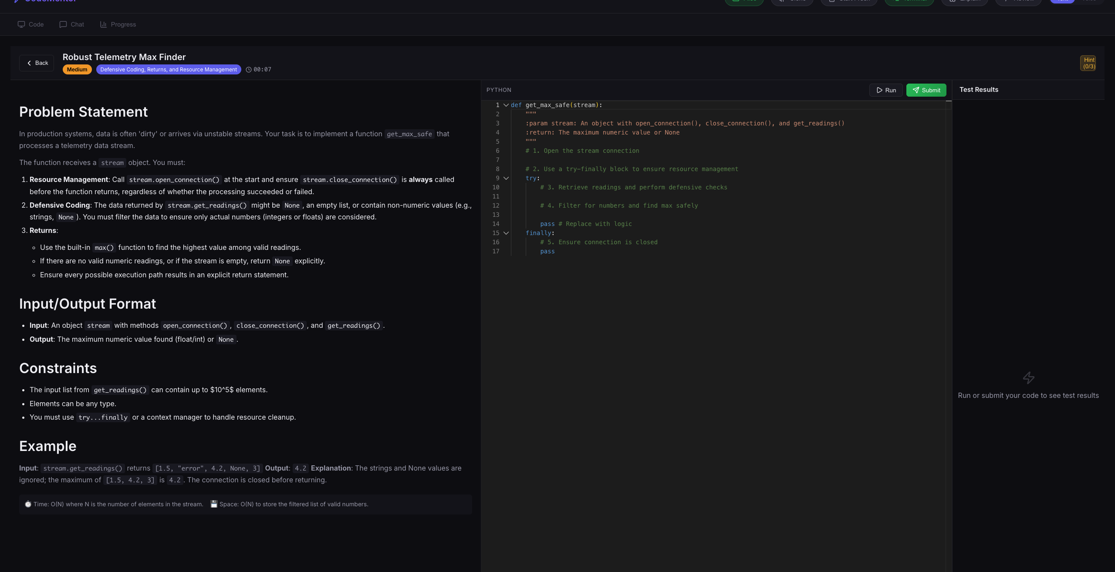Click the Defensive Coding category tag

tap(169, 70)
